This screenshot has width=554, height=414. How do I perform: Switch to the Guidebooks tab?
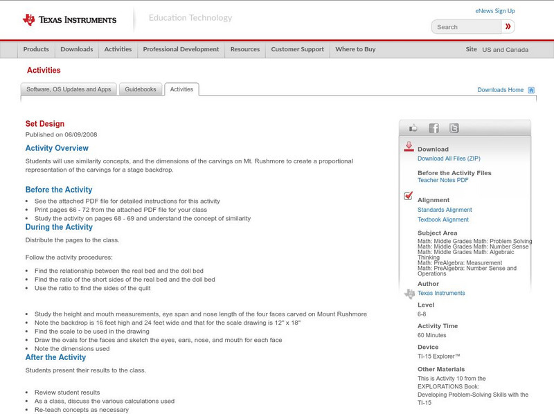[x=141, y=89]
